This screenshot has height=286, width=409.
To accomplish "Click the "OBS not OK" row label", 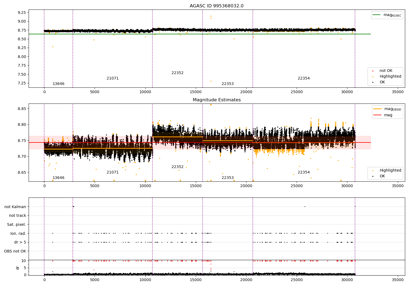I will click(x=15, y=251).
